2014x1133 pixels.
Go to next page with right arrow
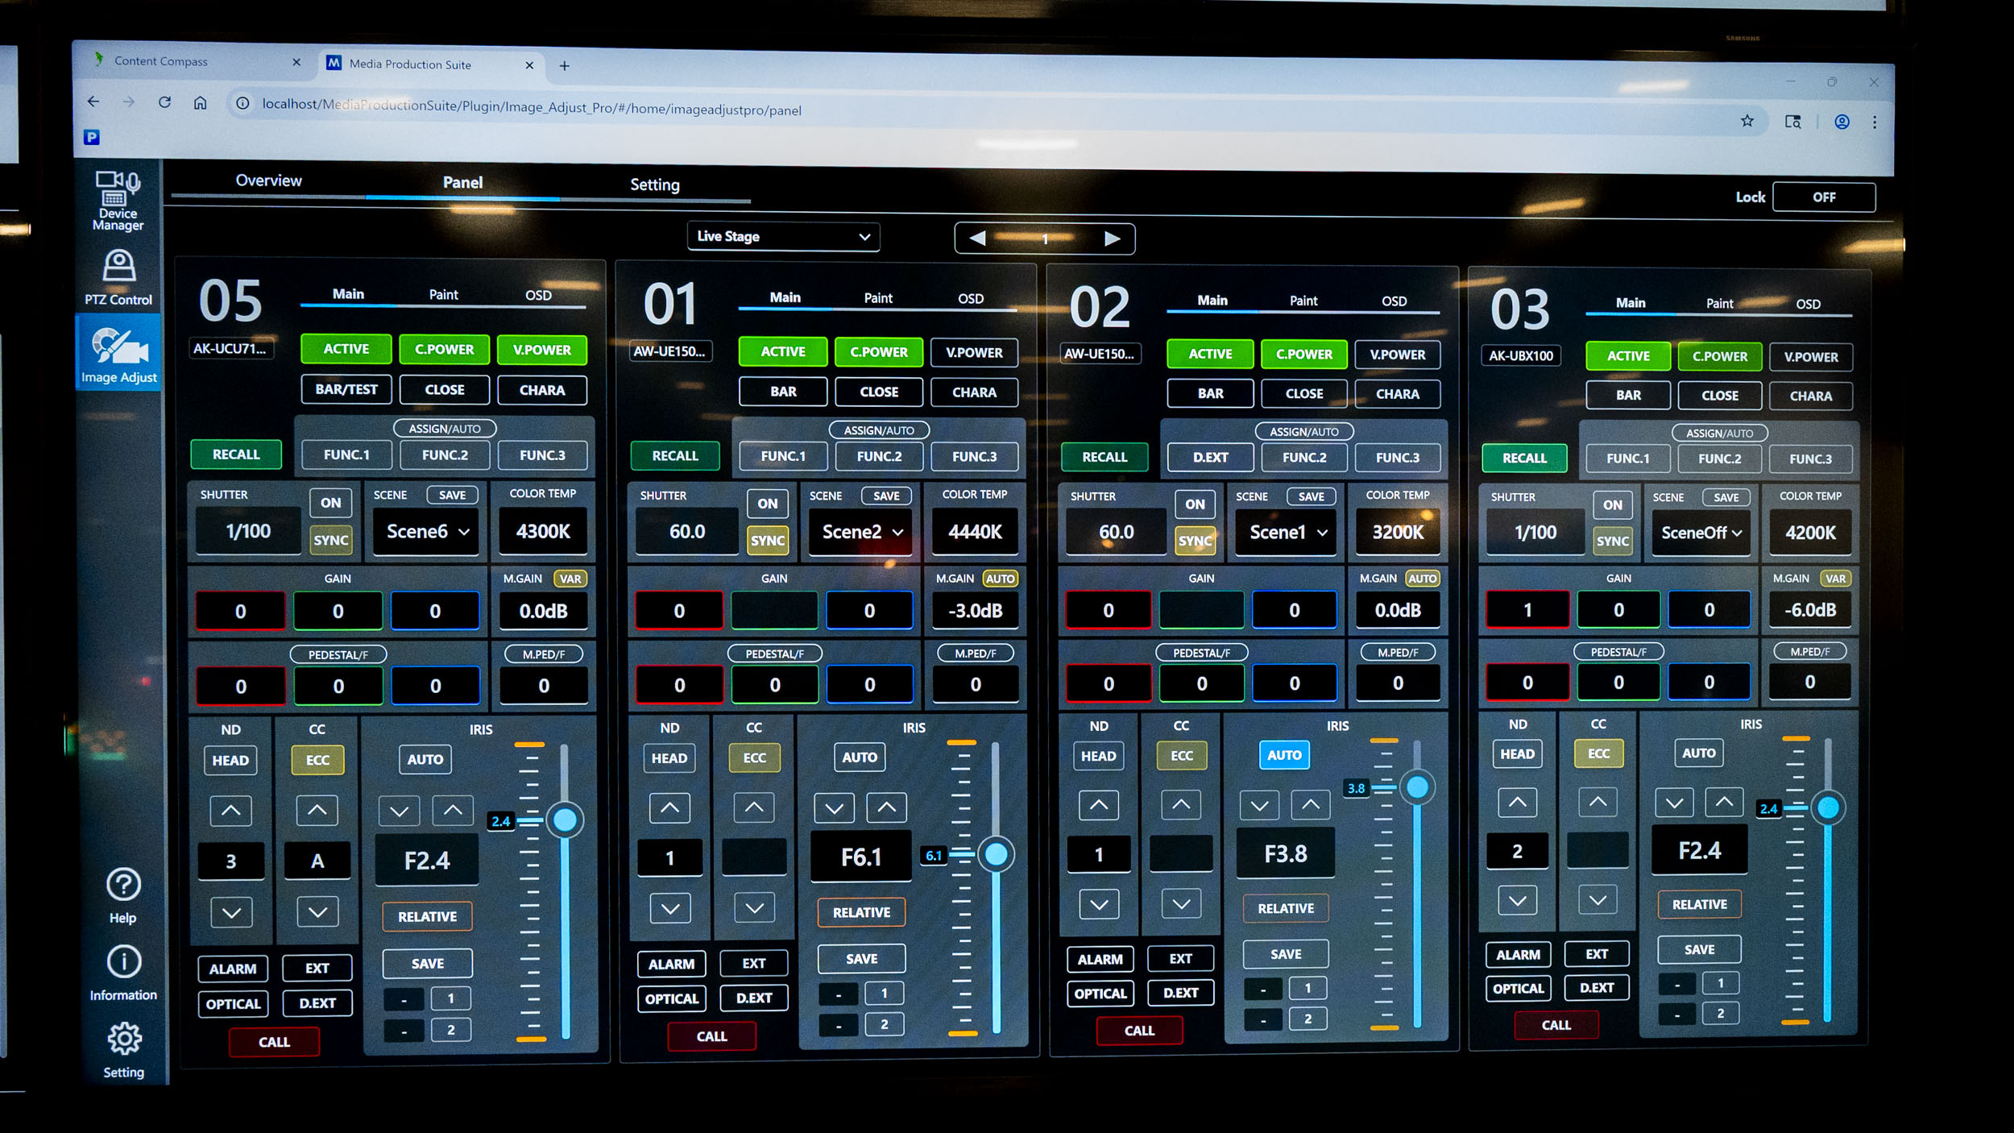coord(1112,239)
